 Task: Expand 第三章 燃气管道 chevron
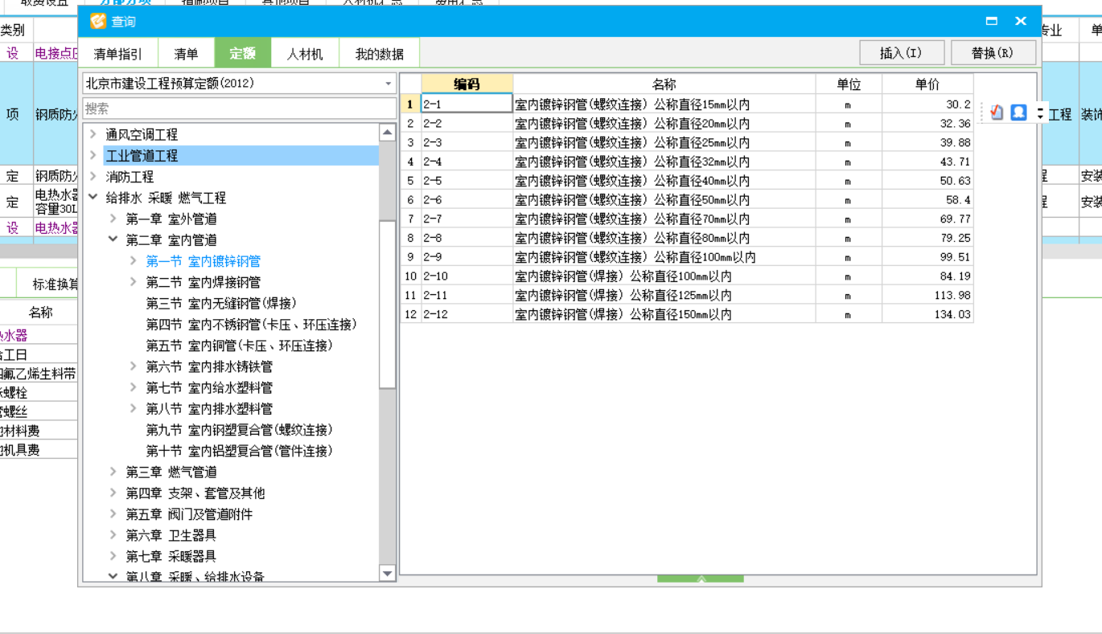tap(113, 472)
